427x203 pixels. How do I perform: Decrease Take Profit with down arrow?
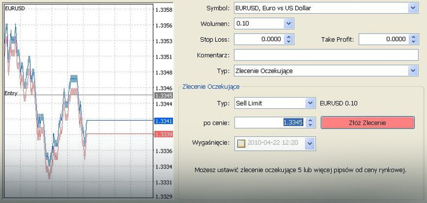[413, 42]
